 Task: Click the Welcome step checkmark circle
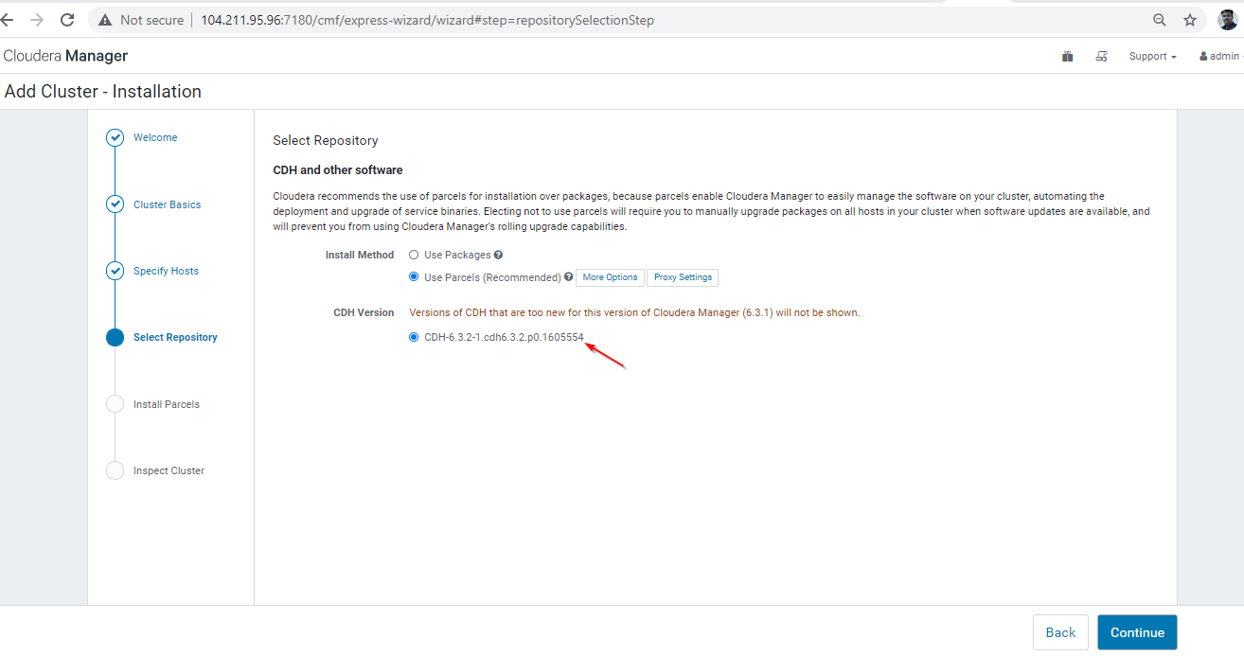click(x=115, y=138)
